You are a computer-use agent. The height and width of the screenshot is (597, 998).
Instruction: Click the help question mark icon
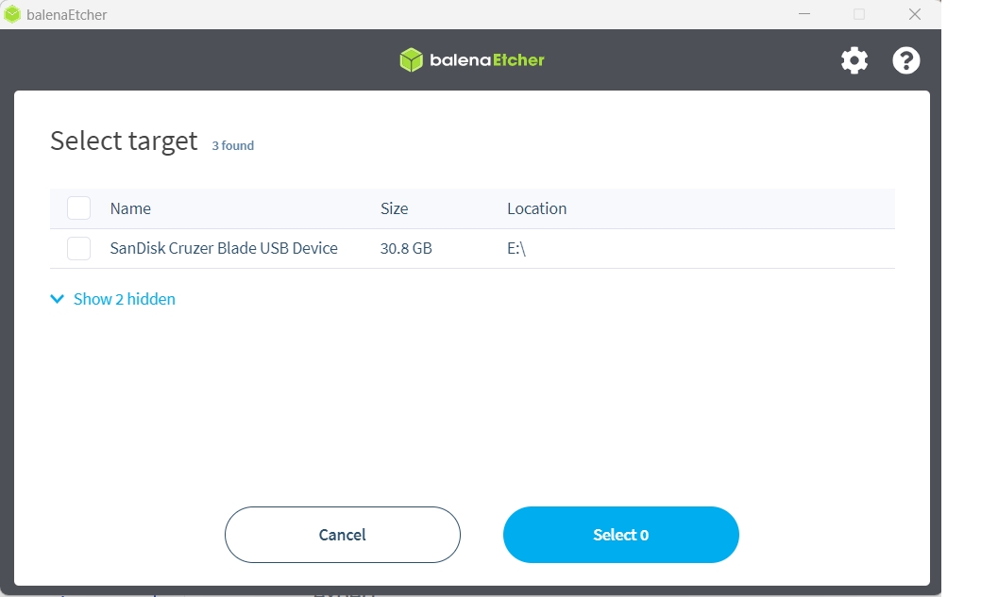coord(906,61)
